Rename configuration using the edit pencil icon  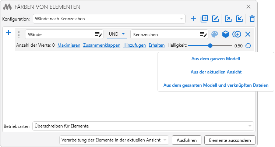click(216, 19)
